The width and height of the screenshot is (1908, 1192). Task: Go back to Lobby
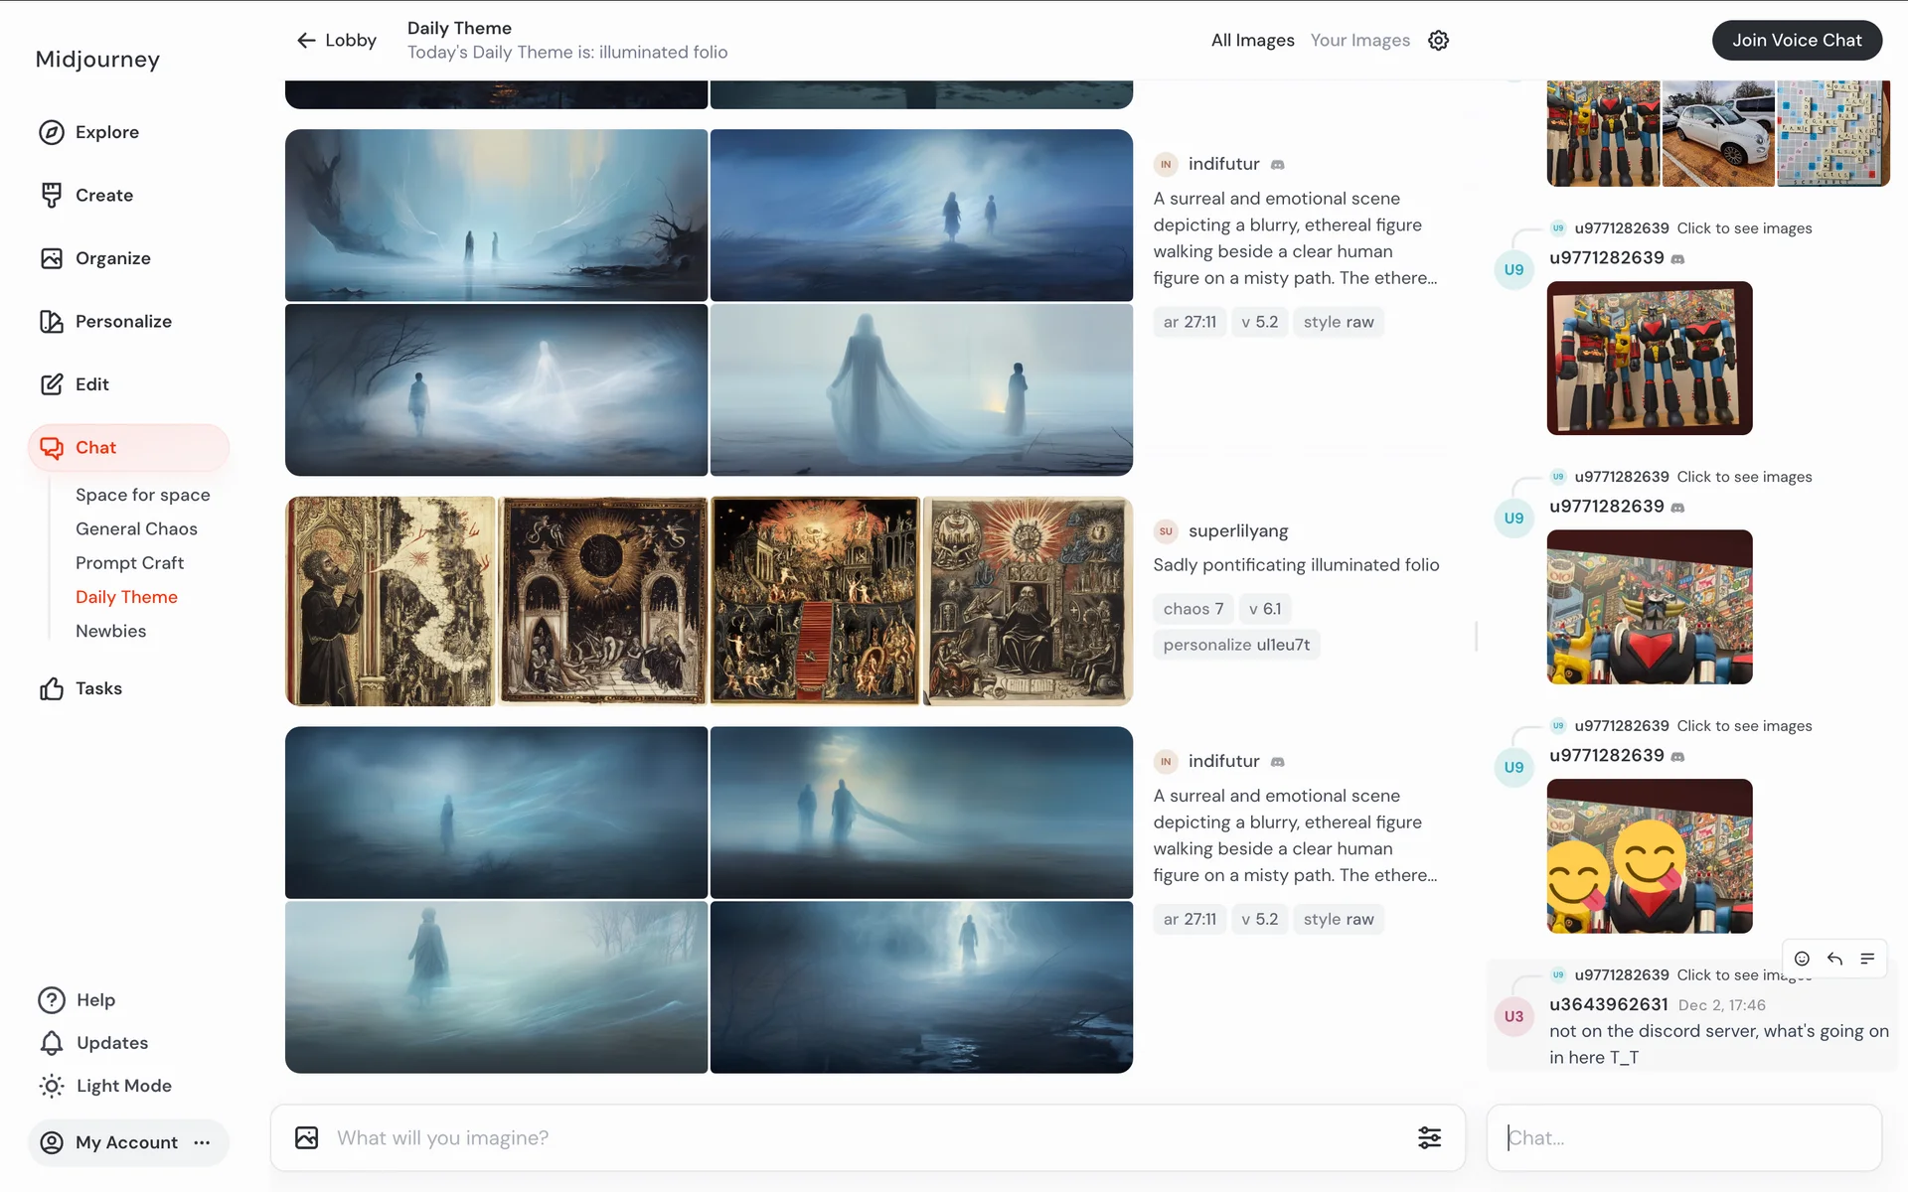click(336, 41)
